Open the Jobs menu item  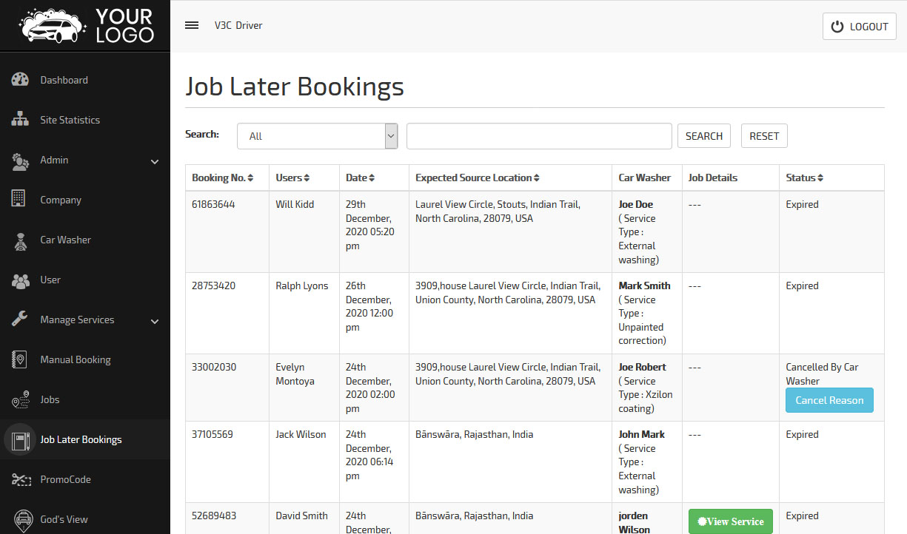[x=85, y=399]
